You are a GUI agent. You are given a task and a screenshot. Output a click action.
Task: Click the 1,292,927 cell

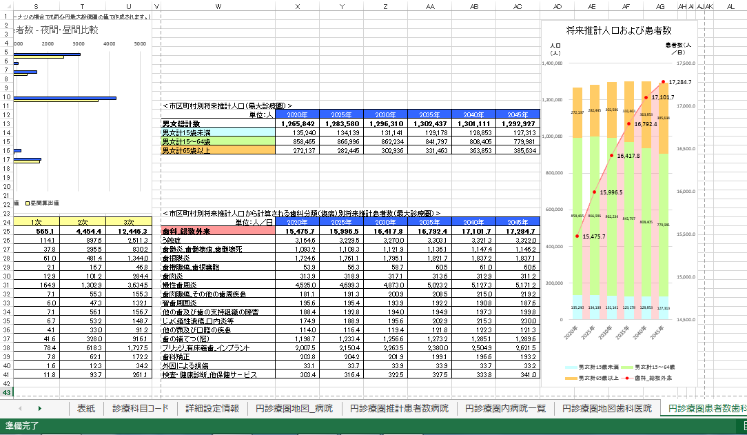(518, 124)
